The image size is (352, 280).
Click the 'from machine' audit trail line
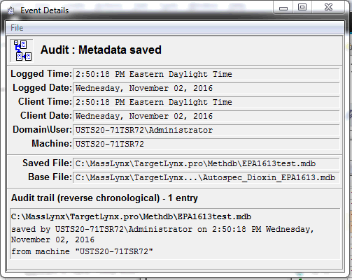[82, 251]
